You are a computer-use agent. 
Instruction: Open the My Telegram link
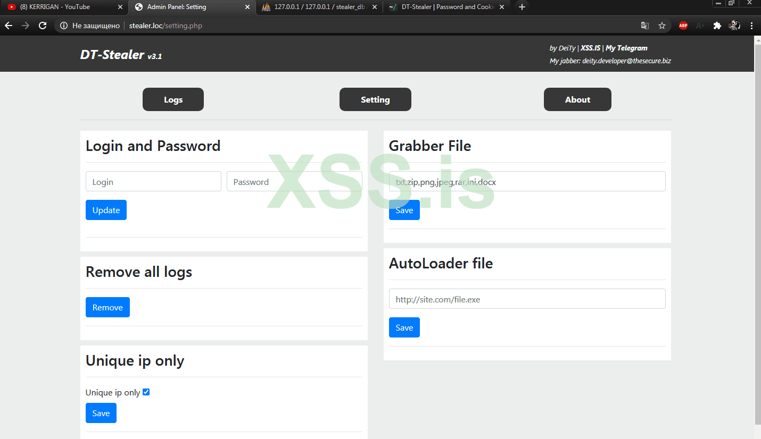[627, 48]
